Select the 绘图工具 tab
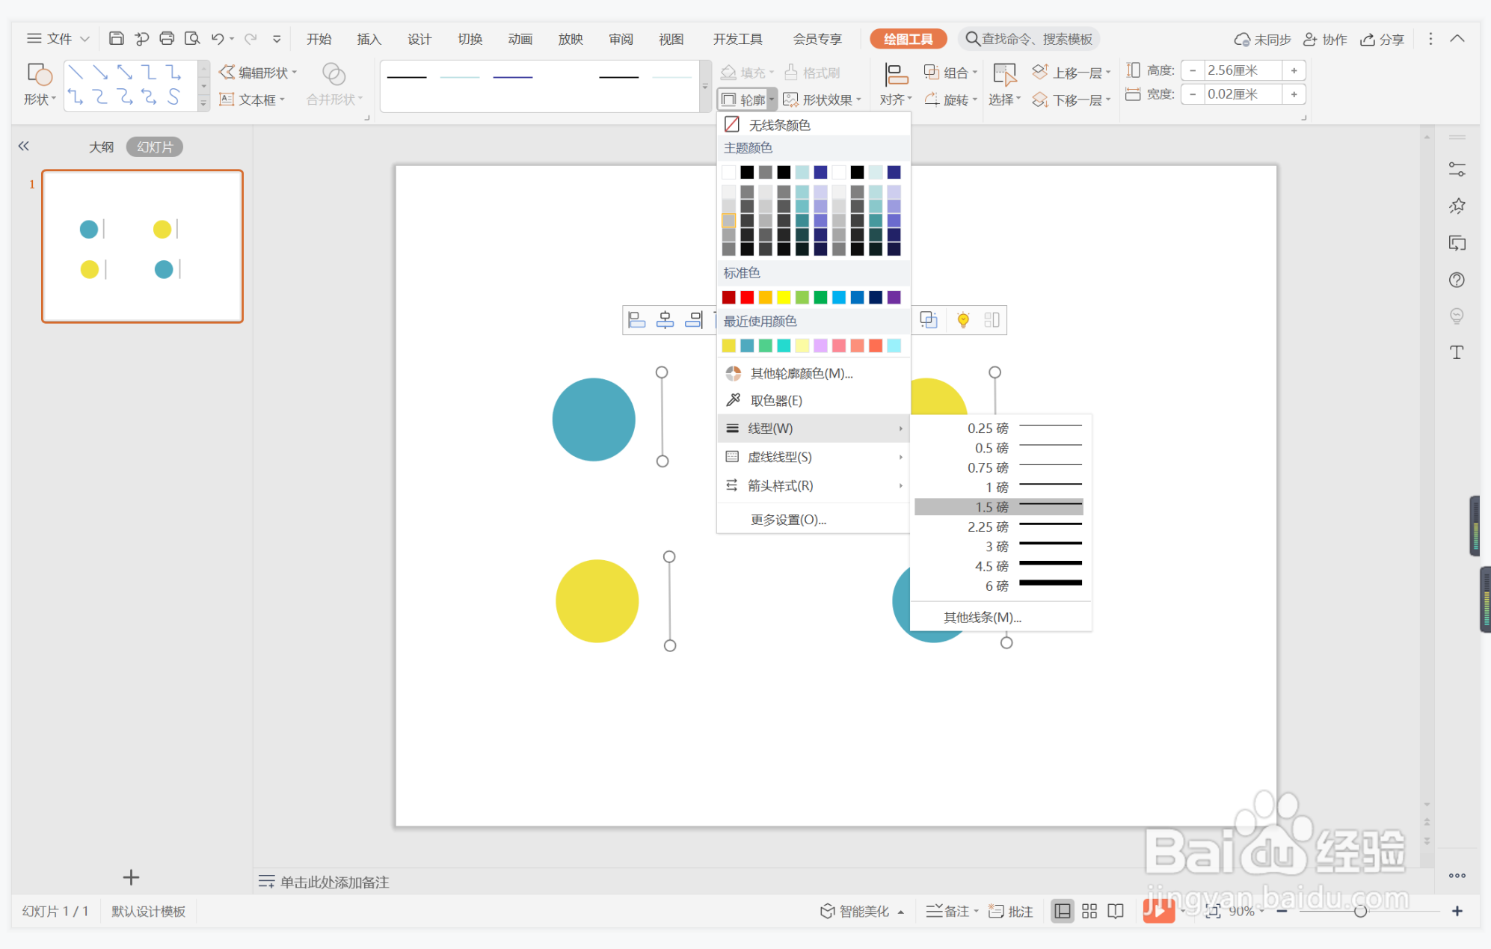 pyautogui.click(x=908, y=39)
